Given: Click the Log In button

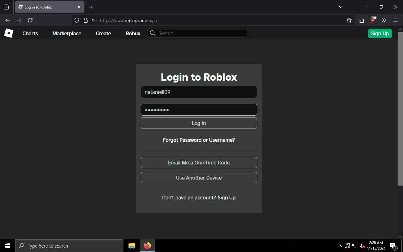Looking at the screenshot, I should coord(199,123).
